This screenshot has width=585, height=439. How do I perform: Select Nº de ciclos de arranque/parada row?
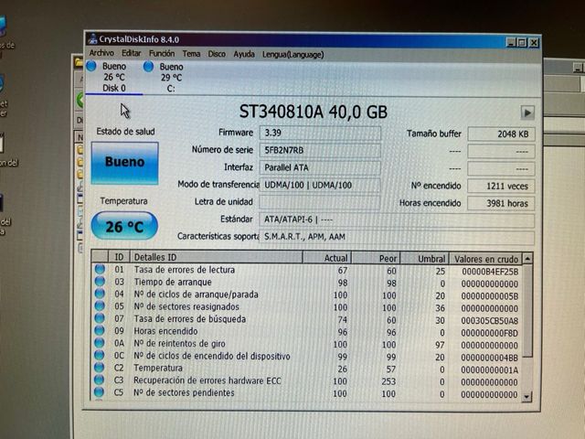pyautogui.click(x=307, y=294)
